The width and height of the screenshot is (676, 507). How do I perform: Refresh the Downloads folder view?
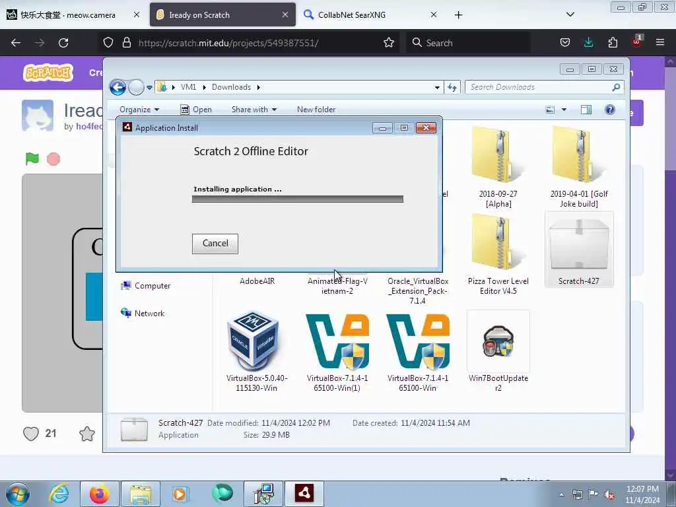point(452,88)
